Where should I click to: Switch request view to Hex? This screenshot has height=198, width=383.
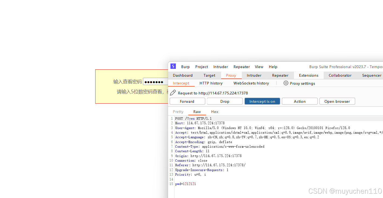215,112
